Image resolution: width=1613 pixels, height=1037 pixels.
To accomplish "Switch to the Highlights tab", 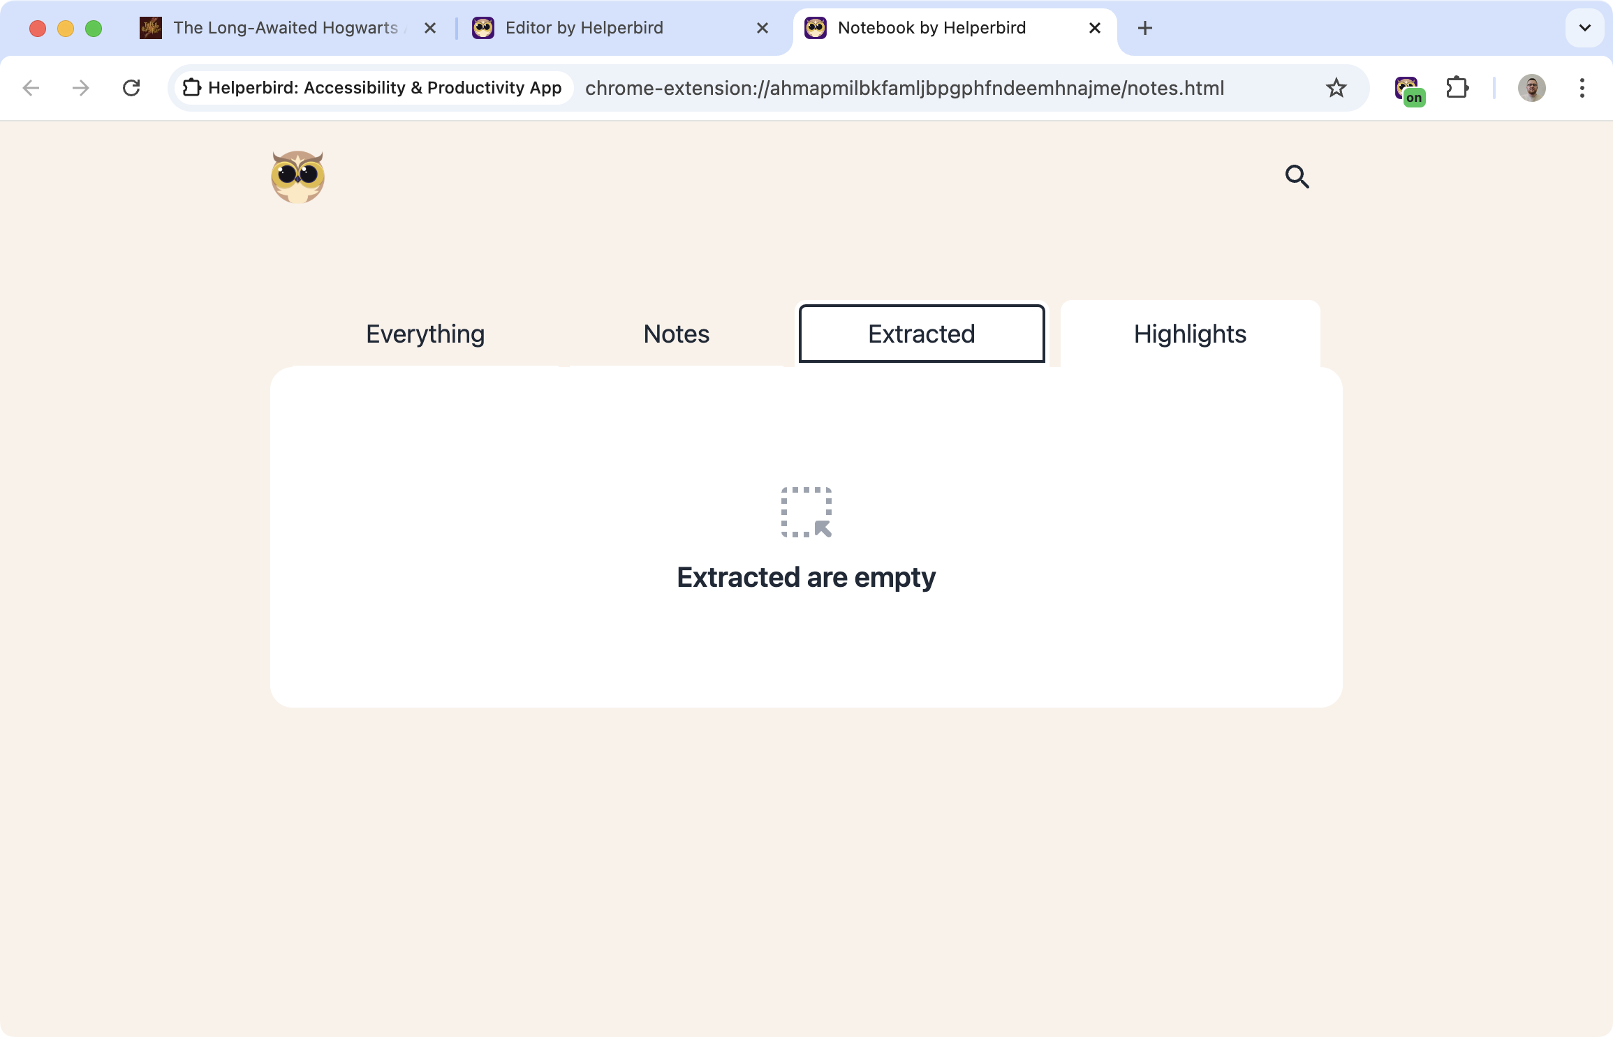I will coord(1190,334).
